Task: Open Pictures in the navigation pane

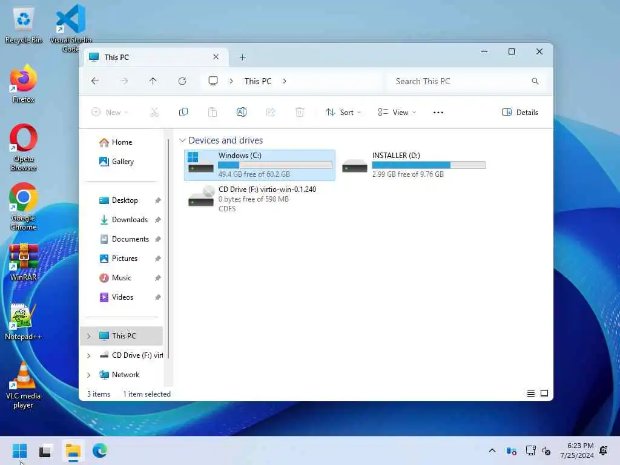Action: coord(125,259)
